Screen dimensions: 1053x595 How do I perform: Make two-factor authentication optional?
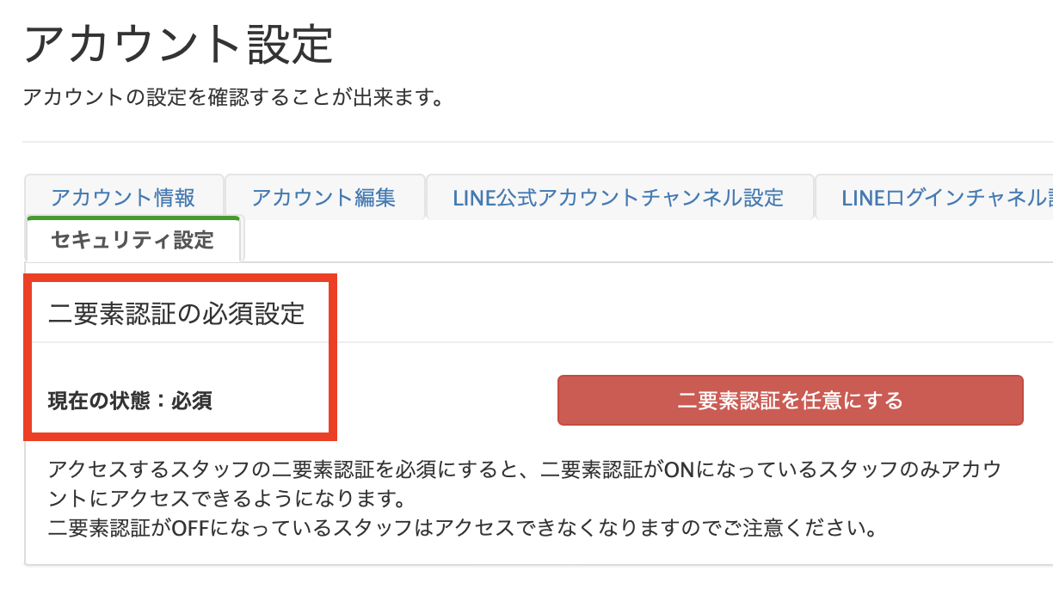789,400
